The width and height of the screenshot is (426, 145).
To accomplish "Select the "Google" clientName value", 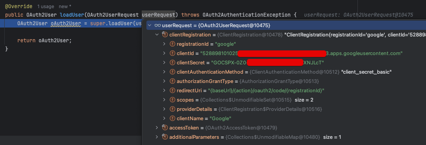I will pos(220,119).
